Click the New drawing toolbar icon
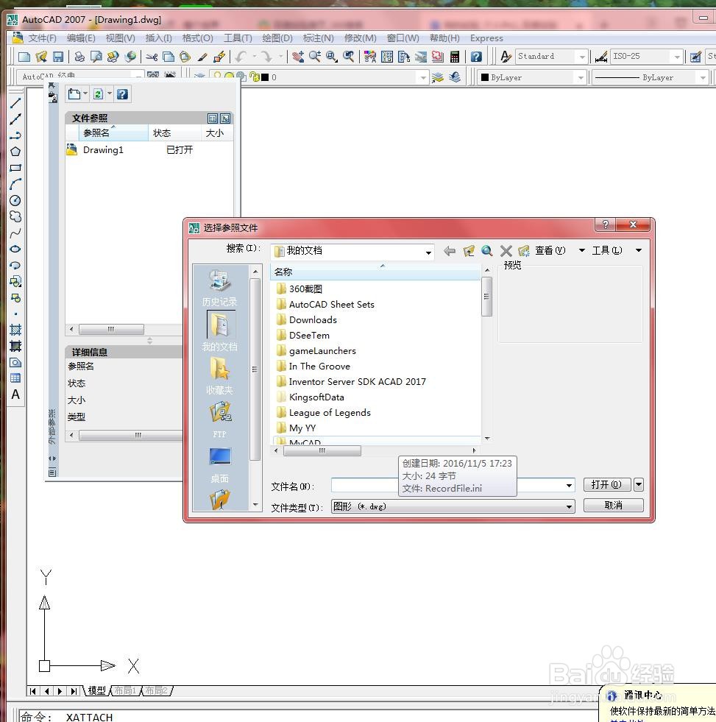This screenshot has width=716, height=722. [x=24, y=57]
